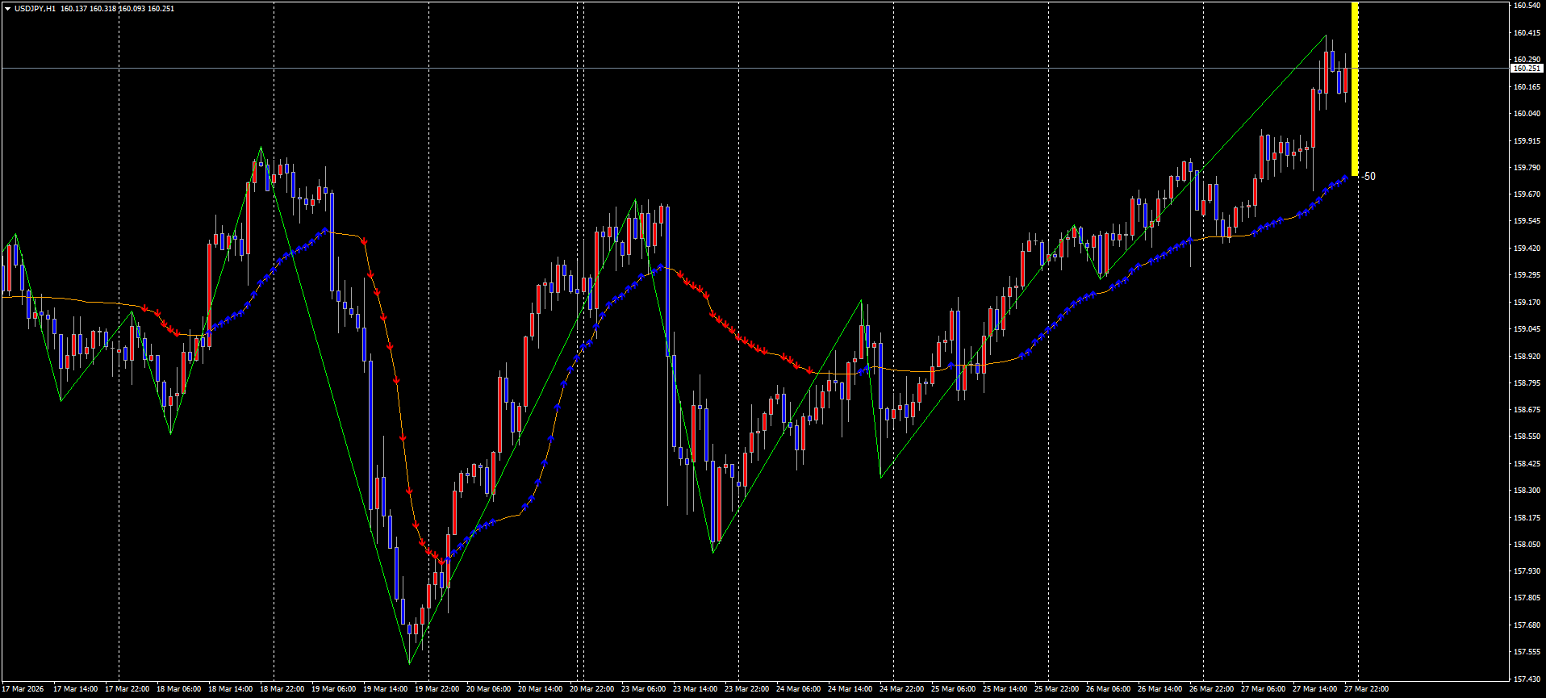
Task: Click the blue up-arrow at the 23 Mar peak
Action: 661,266
